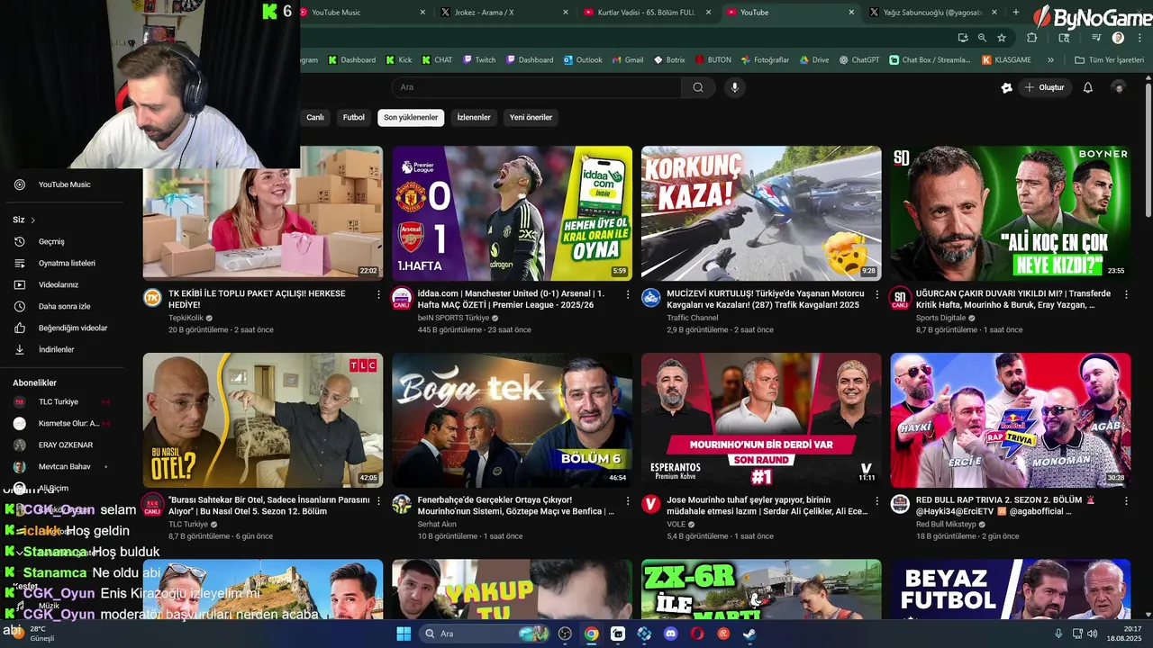Open the Gmail bookmark
This screenshot has height=648, width=1153.
(x=628, y=59)
